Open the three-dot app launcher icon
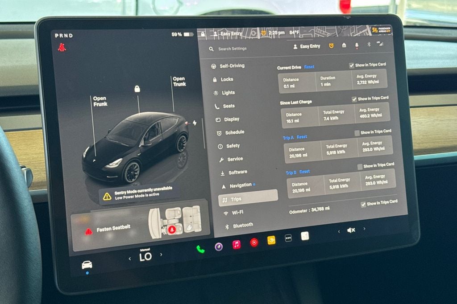 [288, 238]
